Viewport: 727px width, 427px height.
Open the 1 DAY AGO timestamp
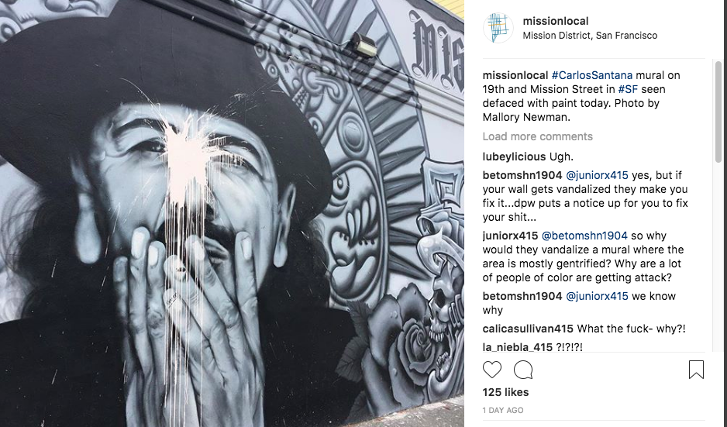[502, 410]
